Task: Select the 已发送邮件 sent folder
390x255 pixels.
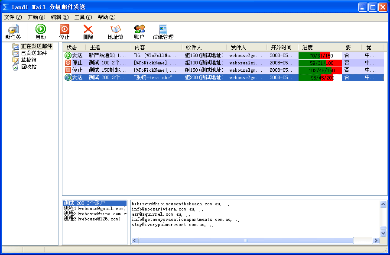Action: click(34, 53)
